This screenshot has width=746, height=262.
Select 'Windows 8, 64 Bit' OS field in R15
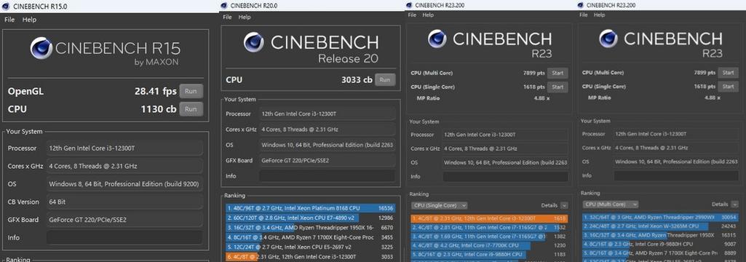click(x=124, y=184)
